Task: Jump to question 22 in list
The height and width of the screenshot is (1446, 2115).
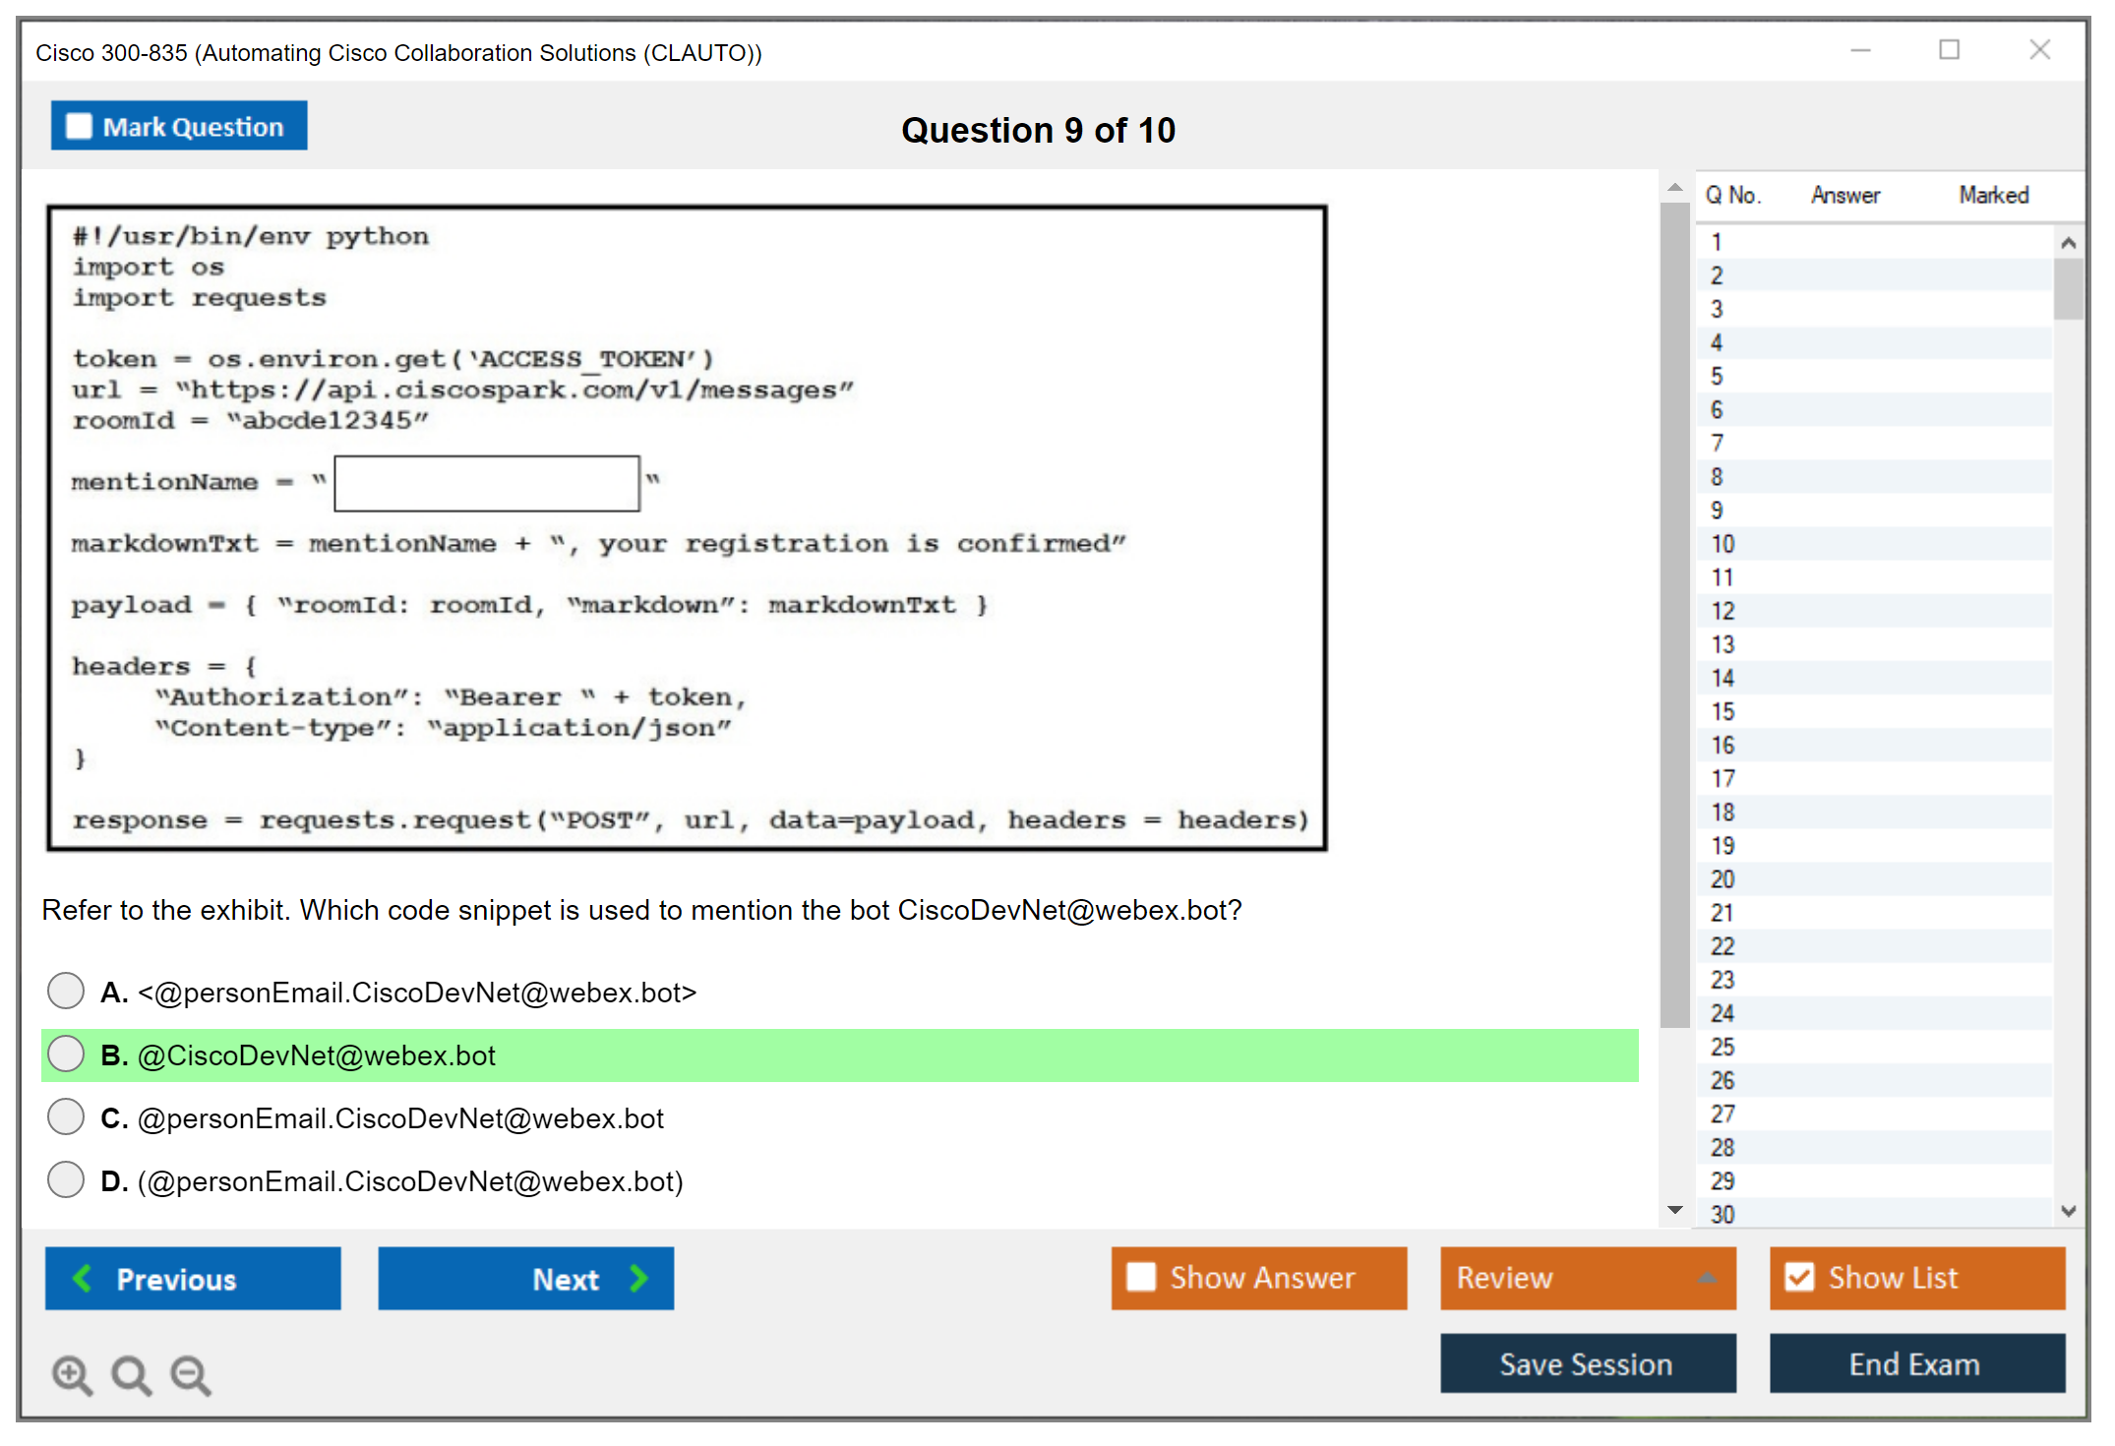Action: coord(1722,946)
